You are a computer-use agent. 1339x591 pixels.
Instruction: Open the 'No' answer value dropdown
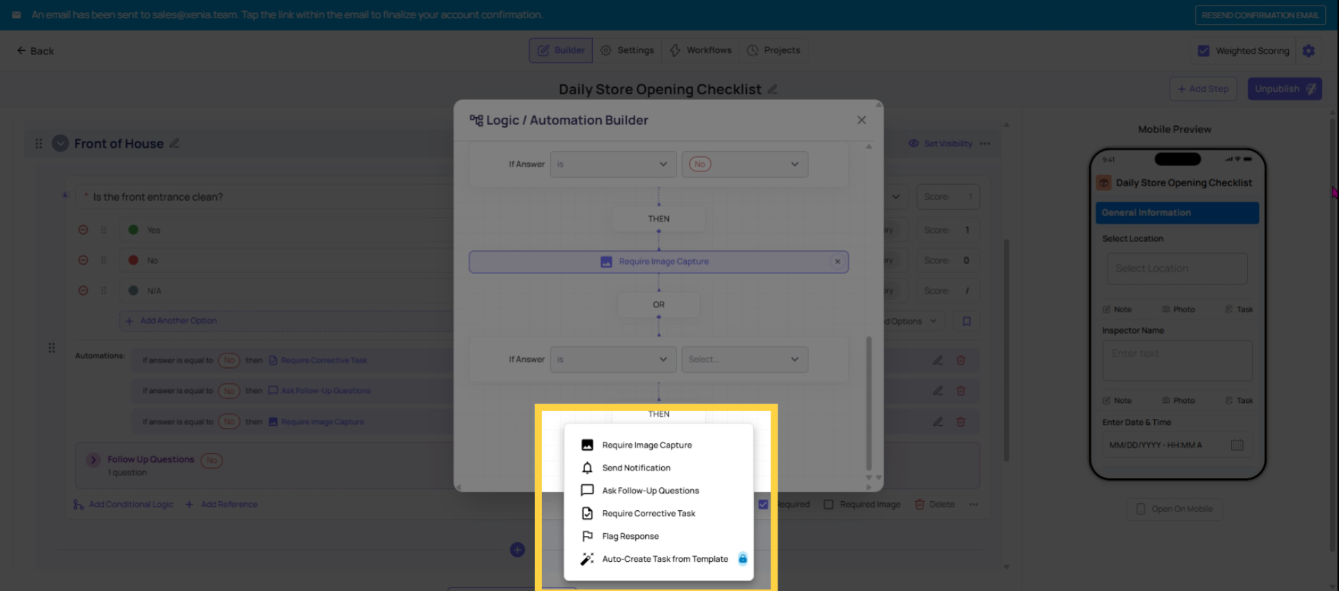click(745, 164)
